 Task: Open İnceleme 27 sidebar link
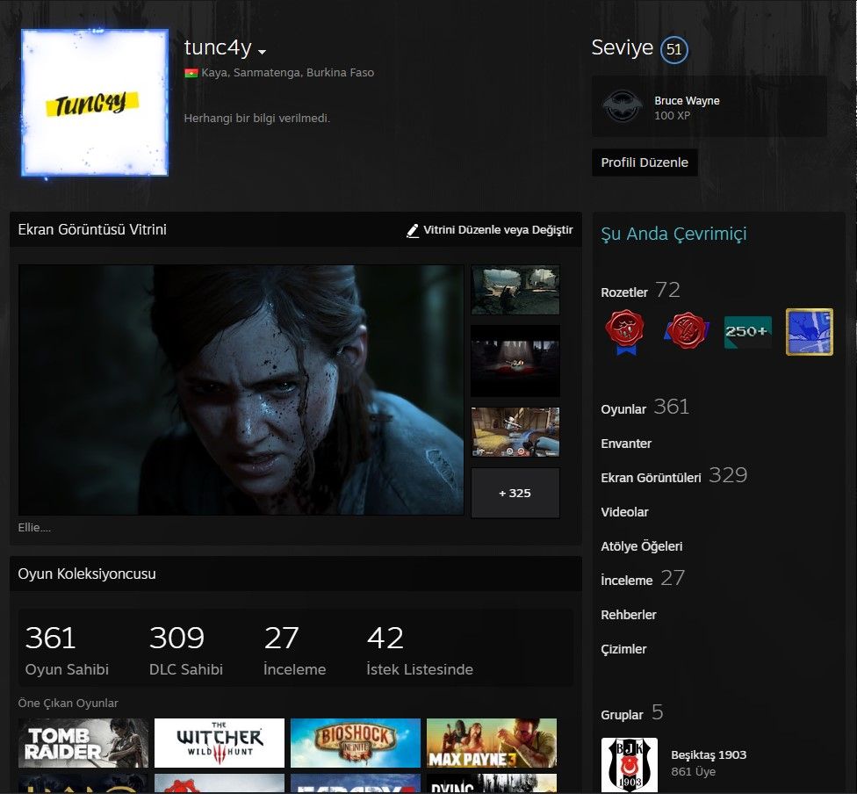[x=642, y=579]
